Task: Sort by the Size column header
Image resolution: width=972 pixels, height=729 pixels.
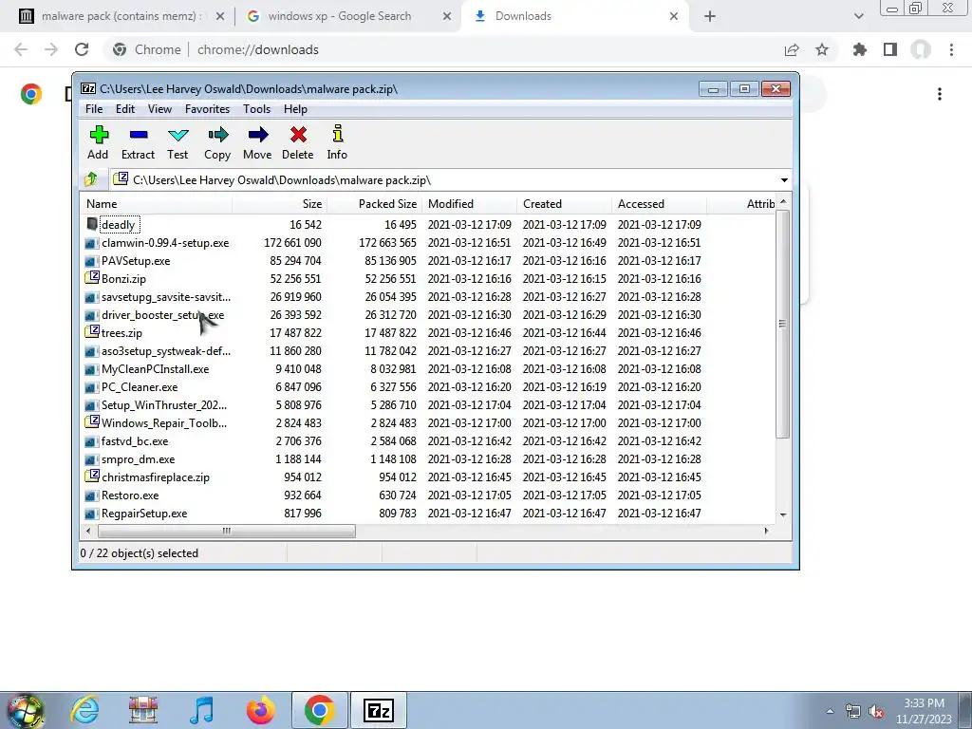Action: click(280, 204)
